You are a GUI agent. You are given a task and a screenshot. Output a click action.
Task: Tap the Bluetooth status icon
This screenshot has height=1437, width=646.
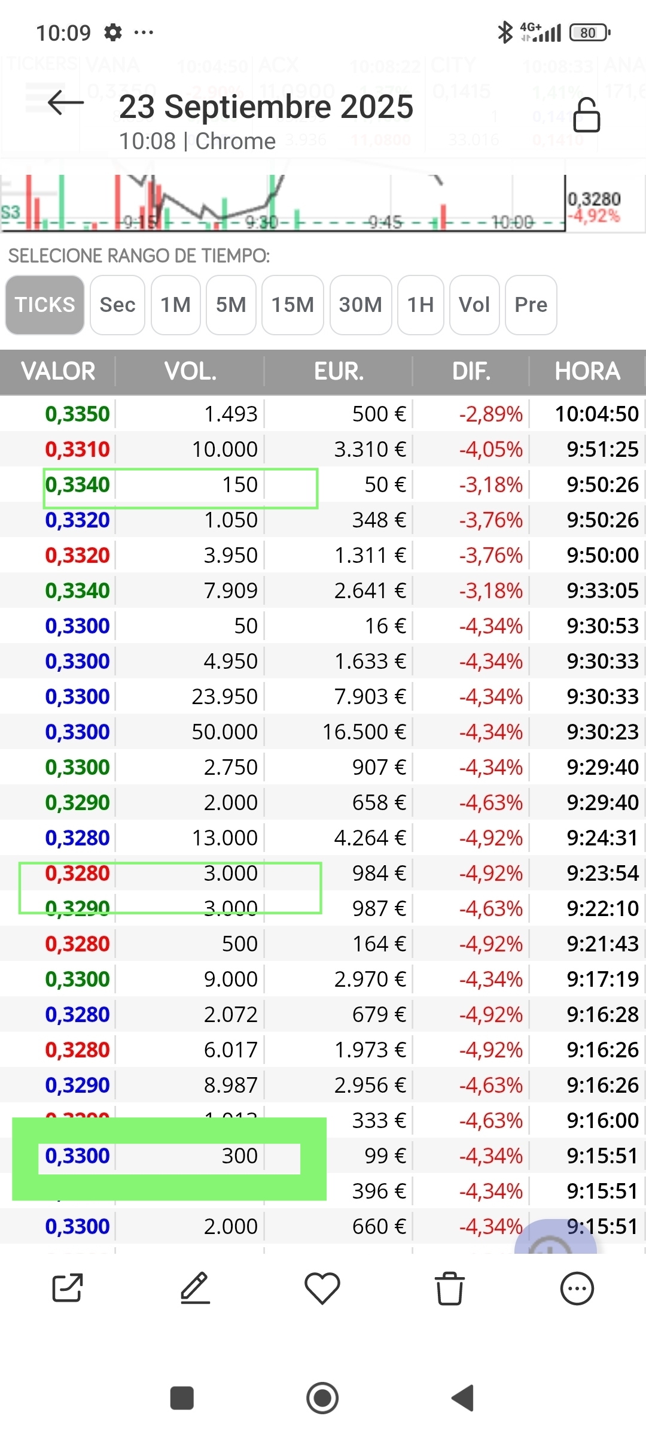(x=505, y=32)
